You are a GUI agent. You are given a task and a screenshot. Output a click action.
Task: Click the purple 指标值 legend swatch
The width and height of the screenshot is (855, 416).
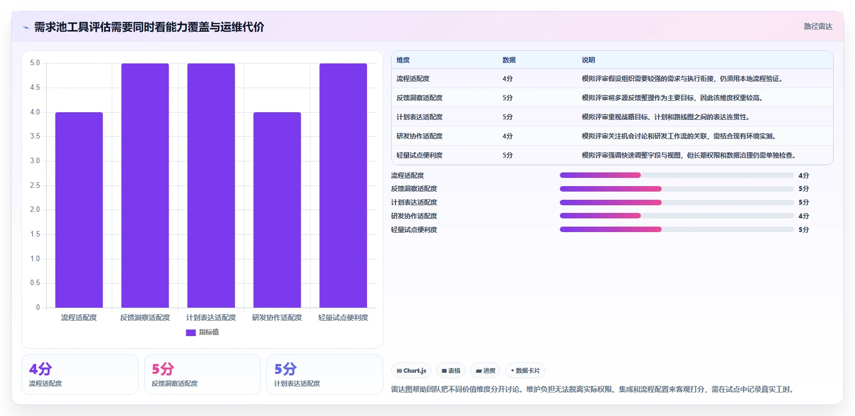(x=191, y=332)
